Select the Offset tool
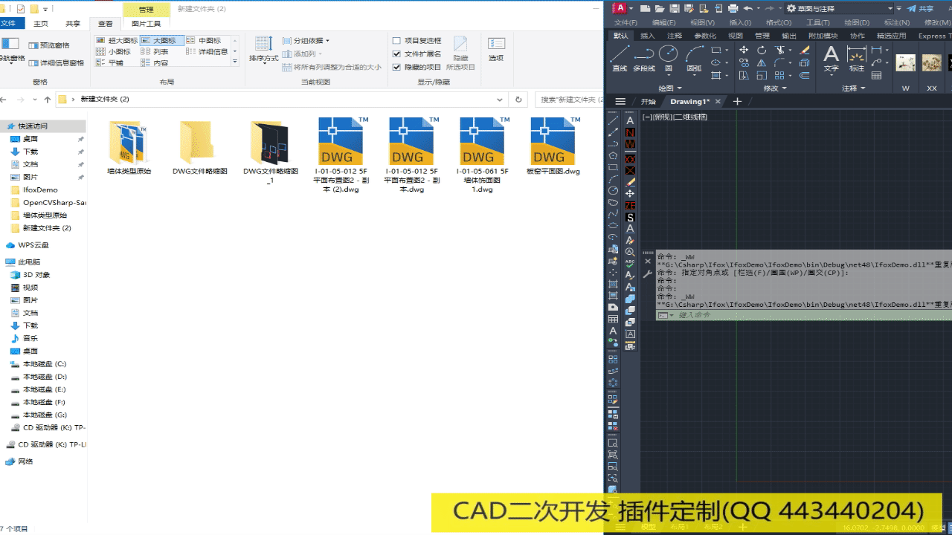This screenshot has width=952, height=535. tap(805, 75)
